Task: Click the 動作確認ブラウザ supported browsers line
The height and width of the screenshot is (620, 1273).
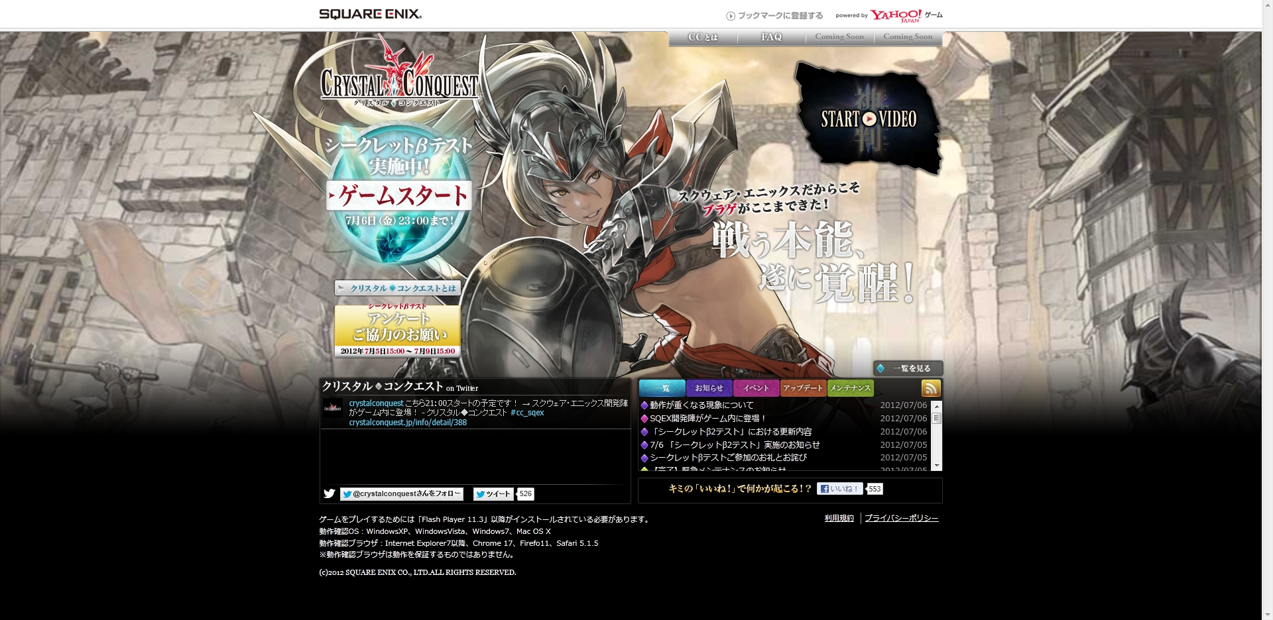Action: coord(459,543)
